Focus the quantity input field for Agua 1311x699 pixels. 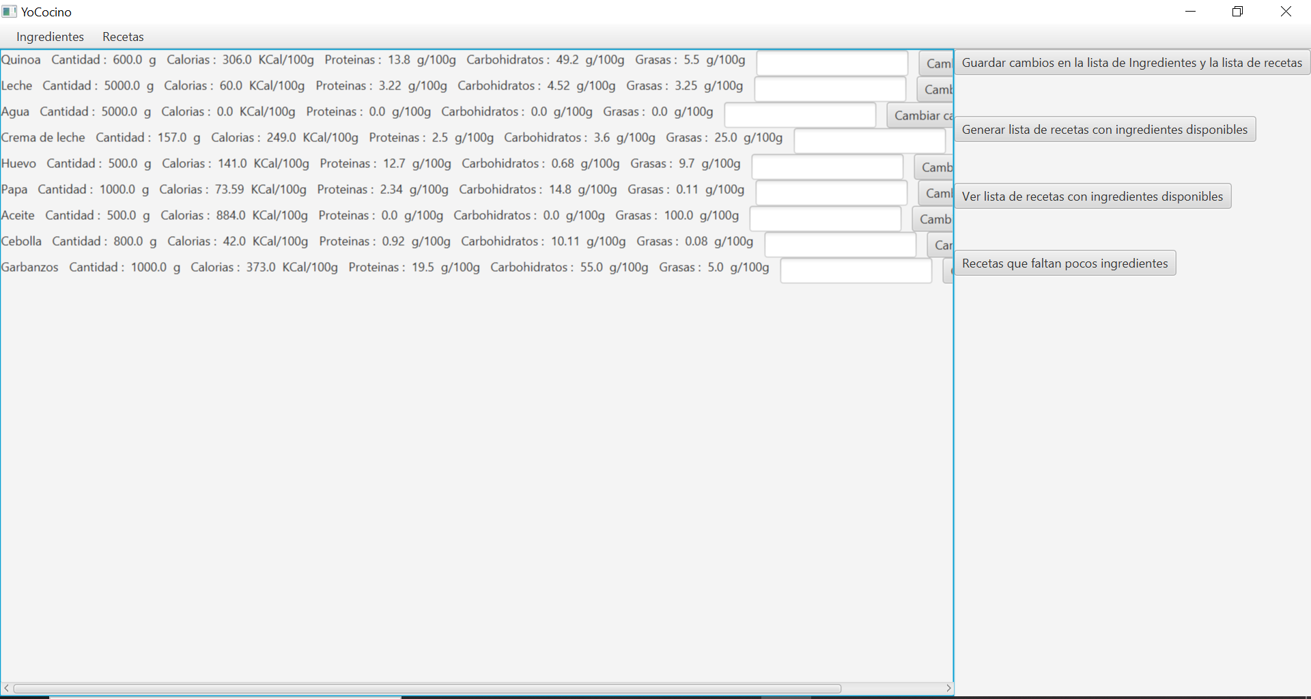pyautogui.click(x=800, y=115)
